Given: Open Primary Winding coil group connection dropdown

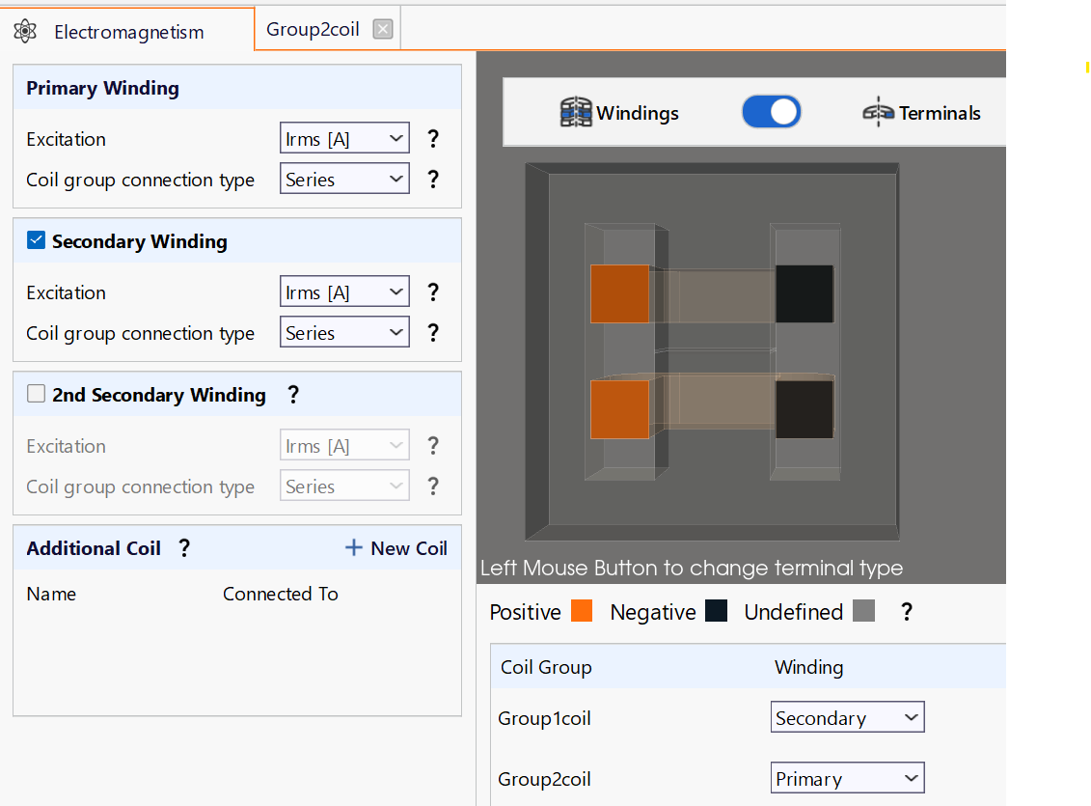Looking at the screenshot, I should click(x=344, y=179).
